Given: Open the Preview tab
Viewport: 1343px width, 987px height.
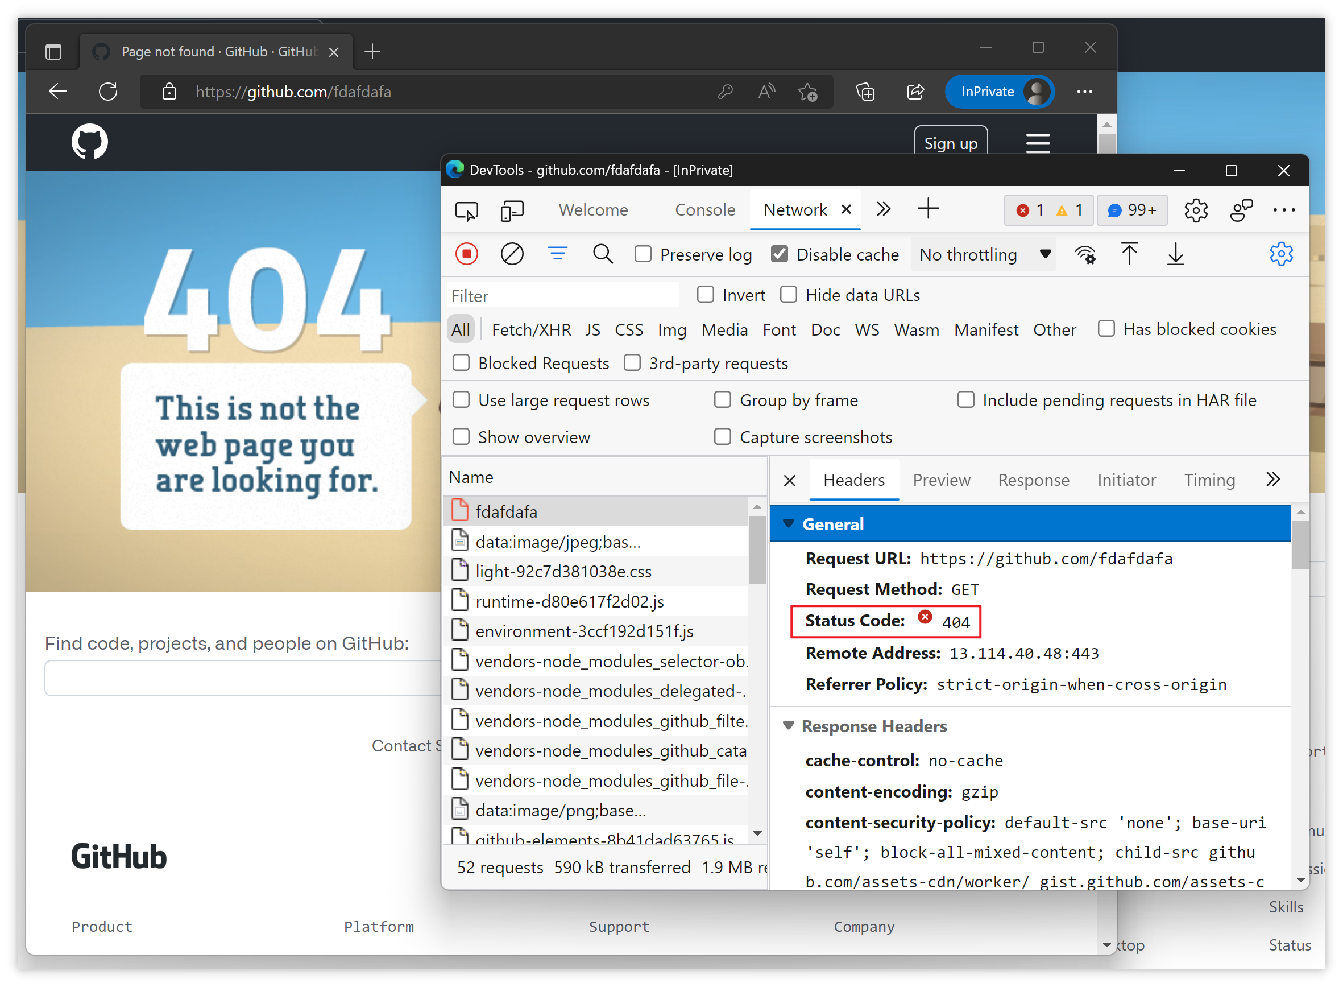Looking at the screenshot, I should pyautogui.click(x=941, y=480).
